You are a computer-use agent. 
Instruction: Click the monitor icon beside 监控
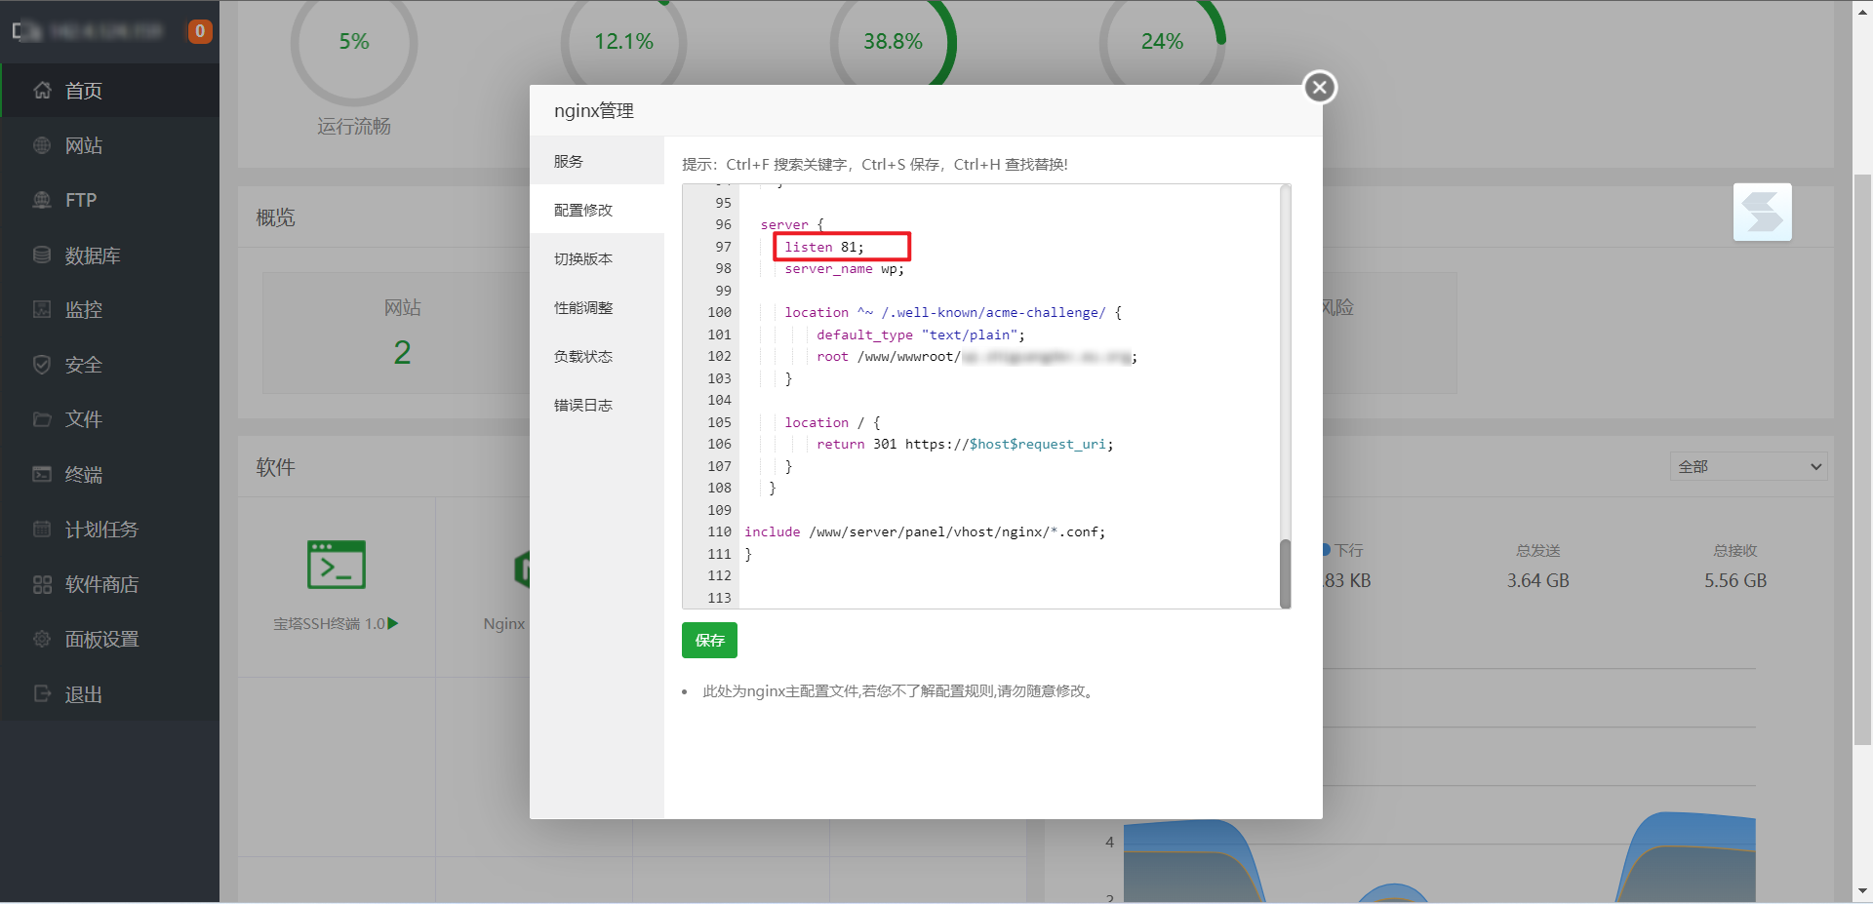coord(42,309)
